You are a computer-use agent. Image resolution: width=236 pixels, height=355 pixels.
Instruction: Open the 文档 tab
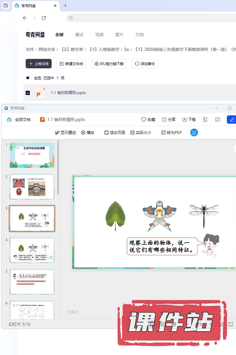[140, 35]
